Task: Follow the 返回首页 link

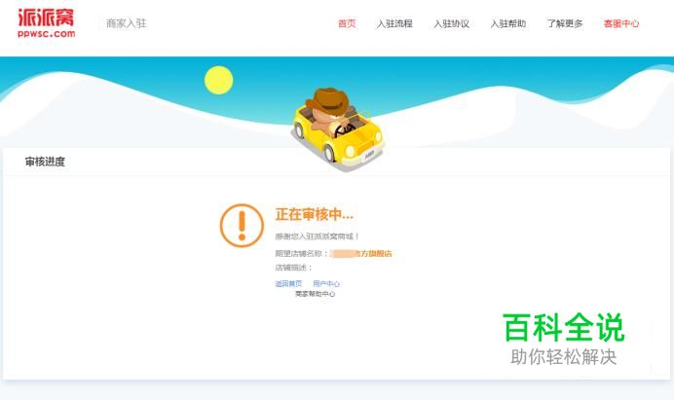Action: coord(288,283)
